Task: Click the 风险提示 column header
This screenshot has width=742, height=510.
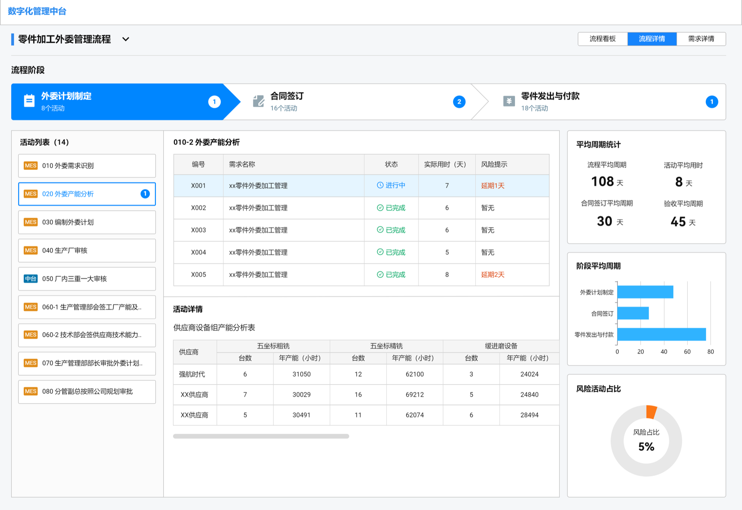Action: pyautogui.click(x=512, y=165)
